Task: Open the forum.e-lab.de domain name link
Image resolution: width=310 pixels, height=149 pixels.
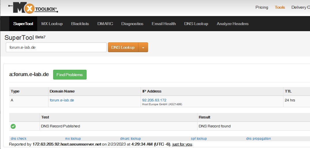Action: tap(62, 100)
